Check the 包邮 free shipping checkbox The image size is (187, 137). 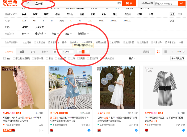tap(5, 58)
